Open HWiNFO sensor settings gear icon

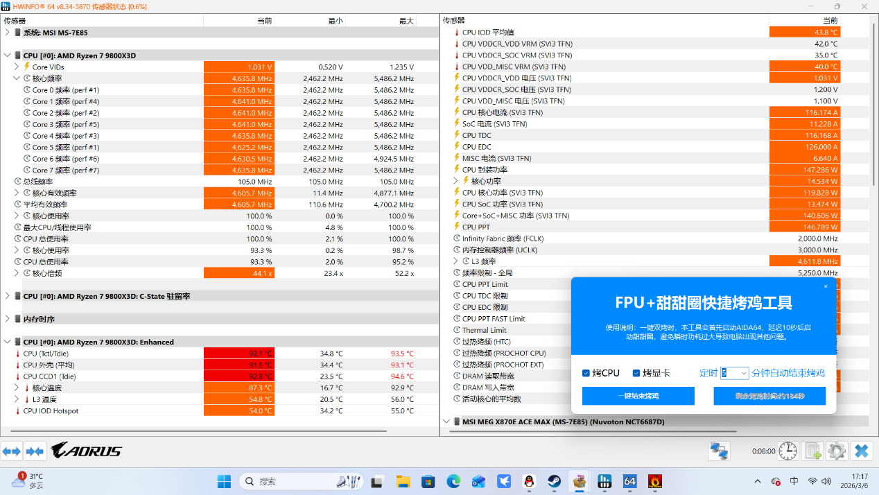837,451
